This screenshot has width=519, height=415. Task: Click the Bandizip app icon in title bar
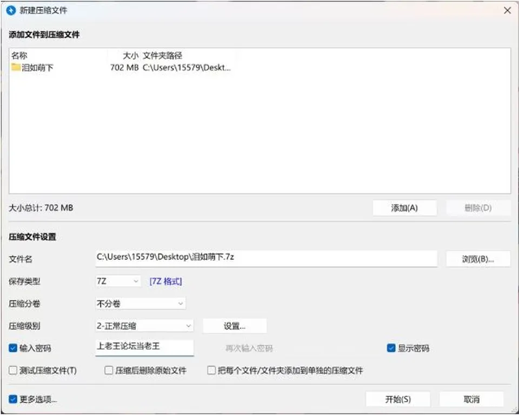[11, 10]
